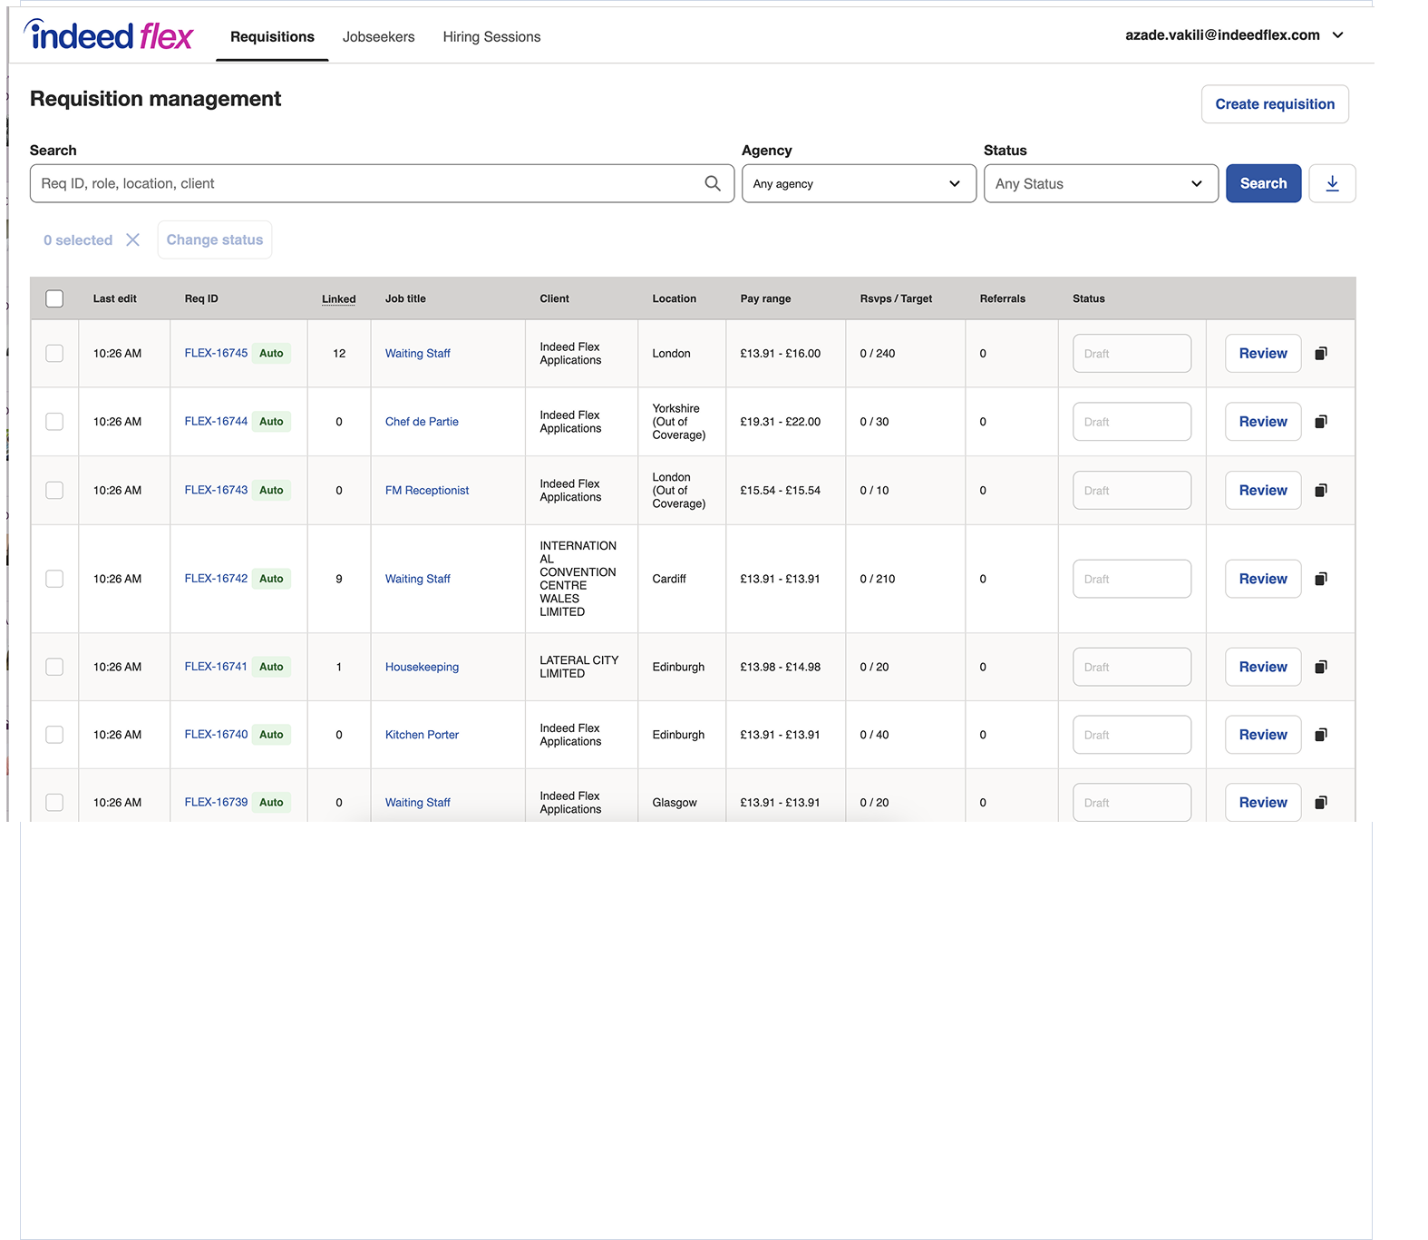
Task: Select the Kitchen Porter row checkbox
Action: pyautogui.click(x=54, y=735)
